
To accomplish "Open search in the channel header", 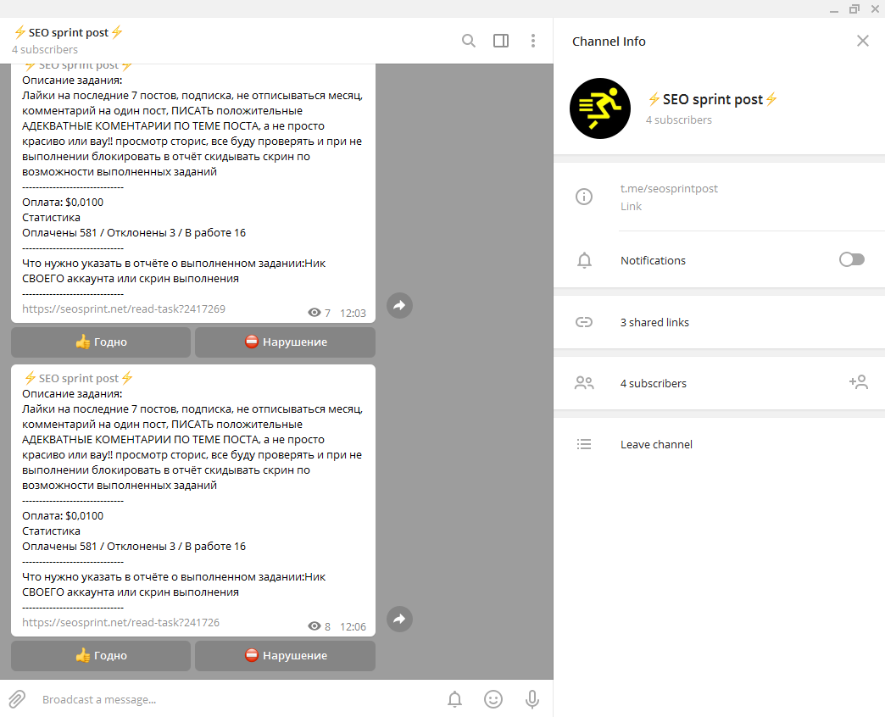I will pyautogui.click(x=469, y=41).
